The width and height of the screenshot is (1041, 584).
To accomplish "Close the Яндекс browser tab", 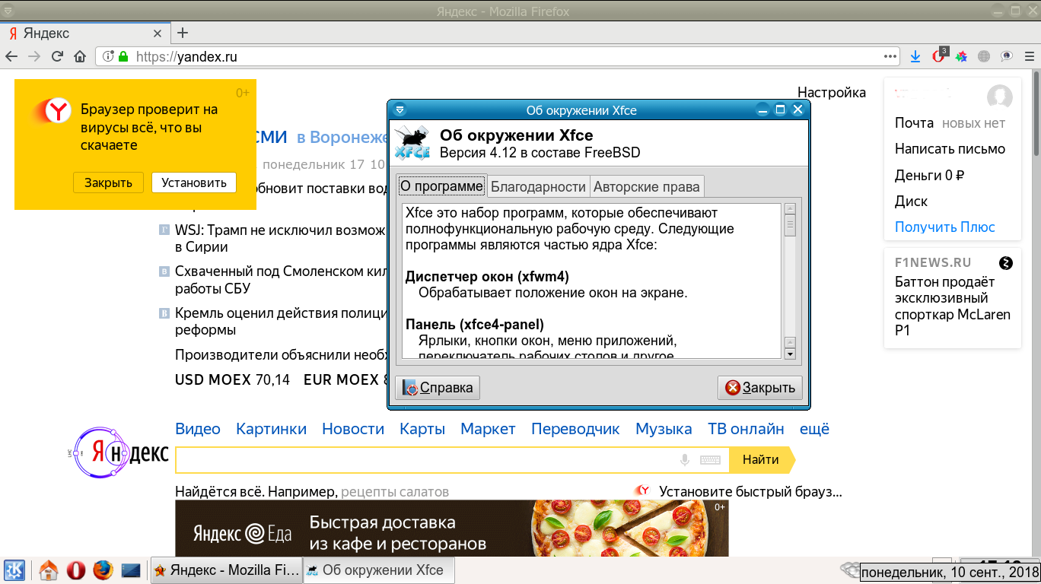I will point(158,33).
